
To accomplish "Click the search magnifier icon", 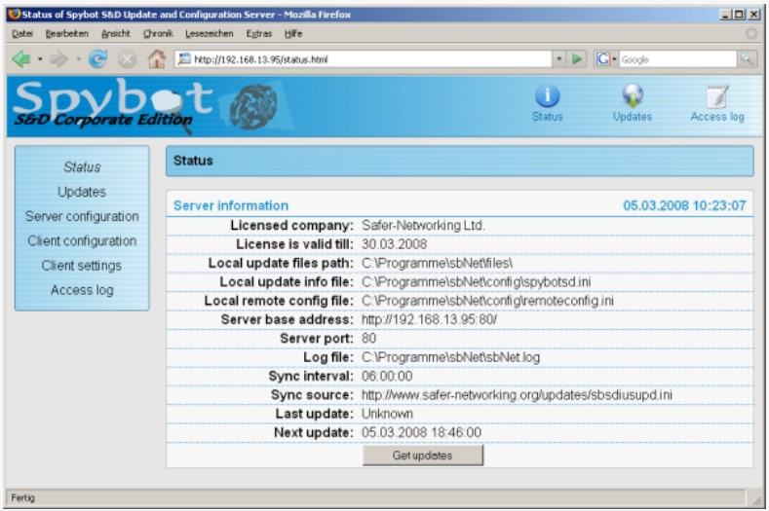I will click(x=747, y=59).
